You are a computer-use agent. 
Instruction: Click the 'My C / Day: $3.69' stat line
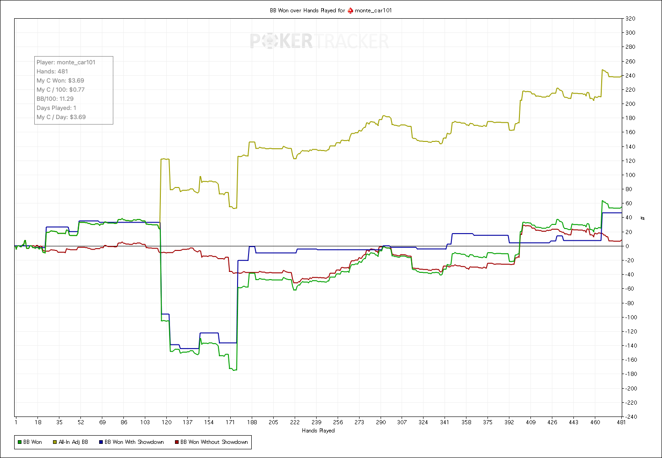click(x=61, y=117)
